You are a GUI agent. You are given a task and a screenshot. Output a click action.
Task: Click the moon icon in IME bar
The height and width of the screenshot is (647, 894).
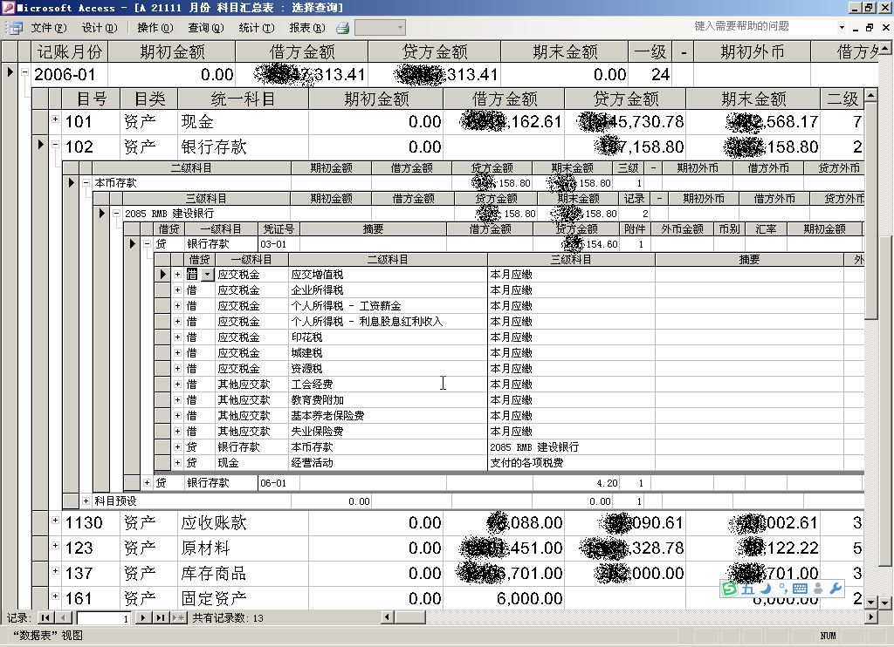pyautogui.click(x=766, y=589)
